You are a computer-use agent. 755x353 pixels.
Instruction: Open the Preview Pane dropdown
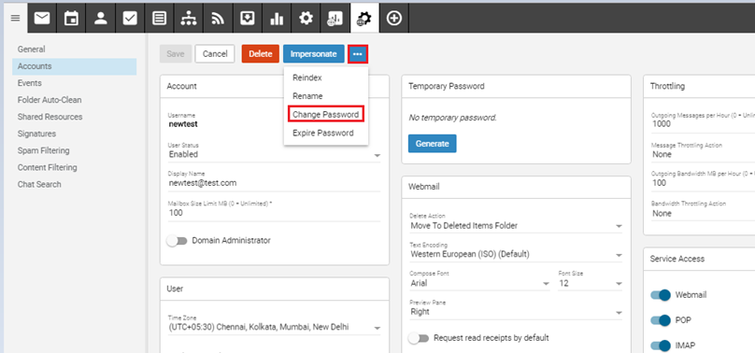(516, 312)
